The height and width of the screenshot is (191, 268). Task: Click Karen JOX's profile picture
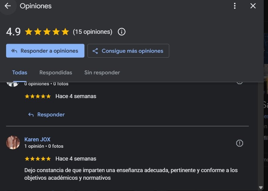13,143
